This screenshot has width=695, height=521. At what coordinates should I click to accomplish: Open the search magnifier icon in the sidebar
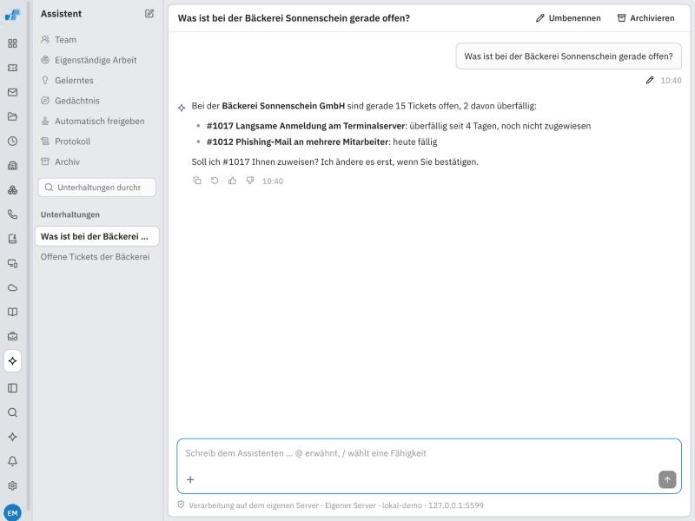[12, 412]
